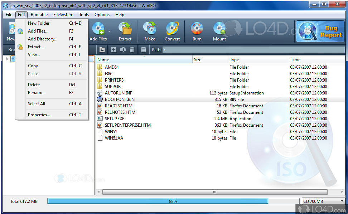Click the trash delete icon in path bar
Image resolution: width=348 pixels, height=214 pixels.
(132, 50)
